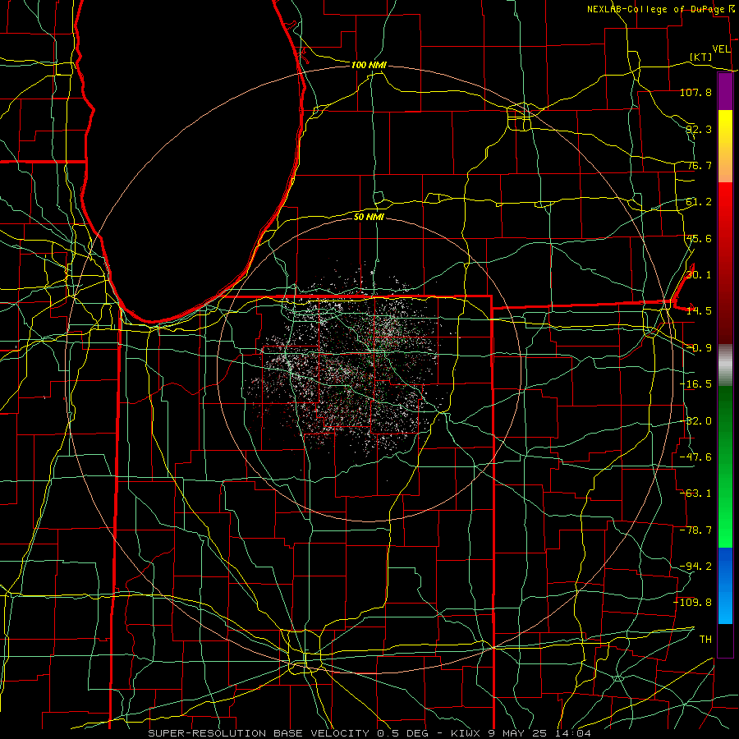This screenshot has width=739, height=739.
Task: Click the 76.7 velocity scale value
Action: tap(699, 165)
